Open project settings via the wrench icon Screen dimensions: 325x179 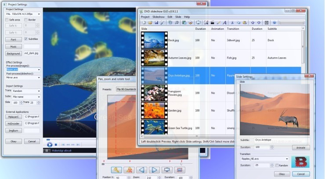click(x=162, y=23)
